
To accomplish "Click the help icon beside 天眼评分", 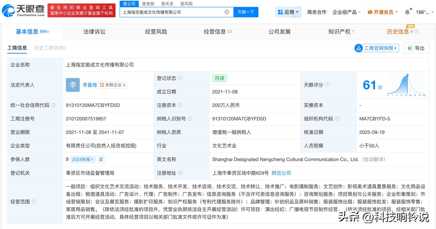I will point(328,85).
